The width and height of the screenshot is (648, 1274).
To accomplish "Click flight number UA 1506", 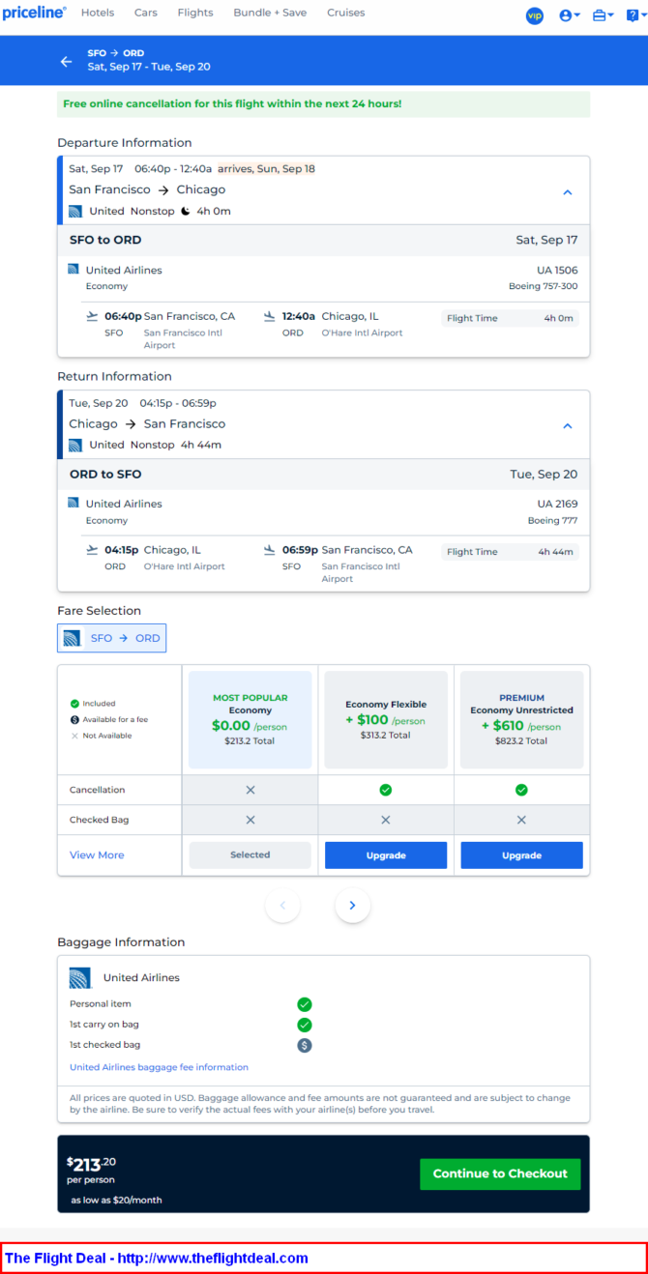I will 557,271.
